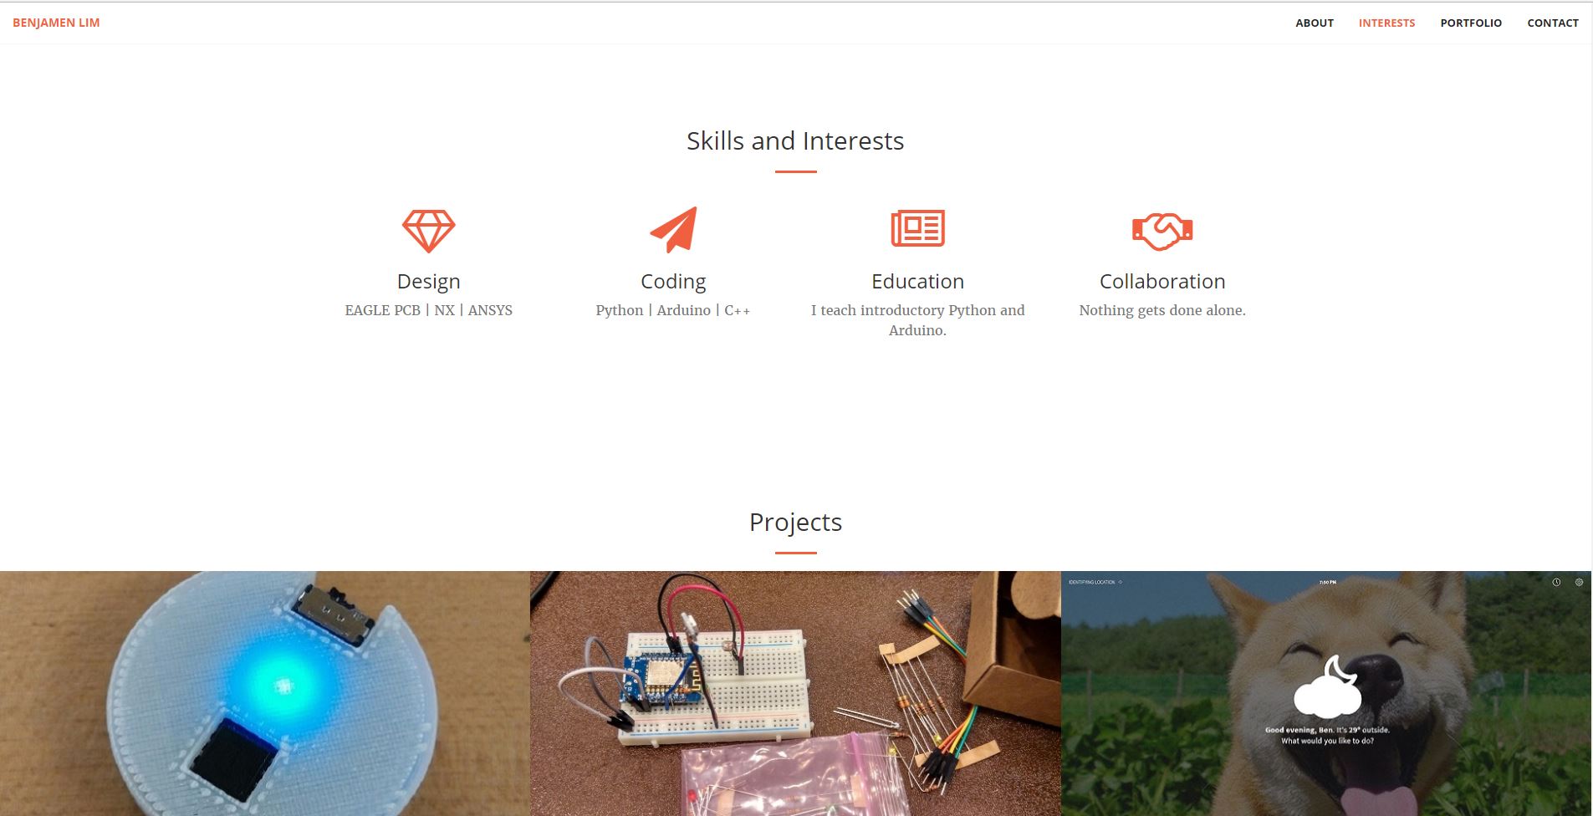The image size is (1593, 816).
Task: Go to Portfolio in the navigation bar
Action: click(1471, 23)
